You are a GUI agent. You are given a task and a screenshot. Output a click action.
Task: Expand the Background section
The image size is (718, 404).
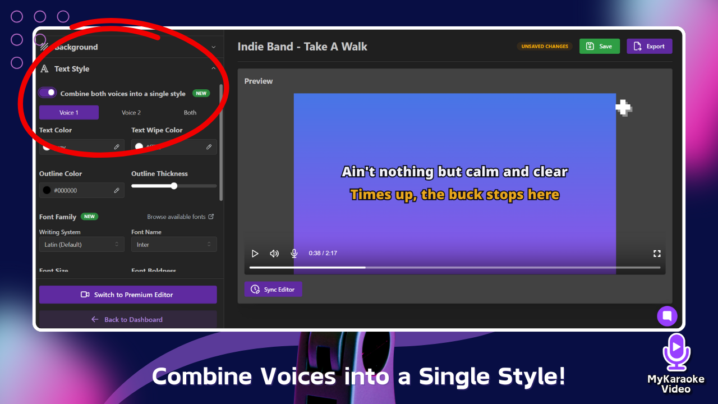click(x=128, y=47)
